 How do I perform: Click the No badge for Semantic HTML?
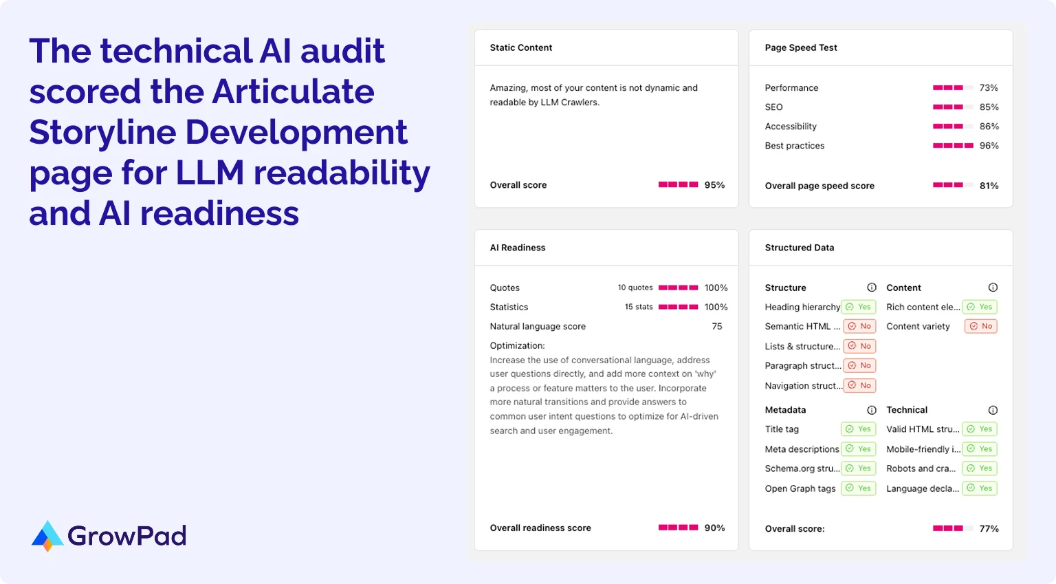point(859,326)
